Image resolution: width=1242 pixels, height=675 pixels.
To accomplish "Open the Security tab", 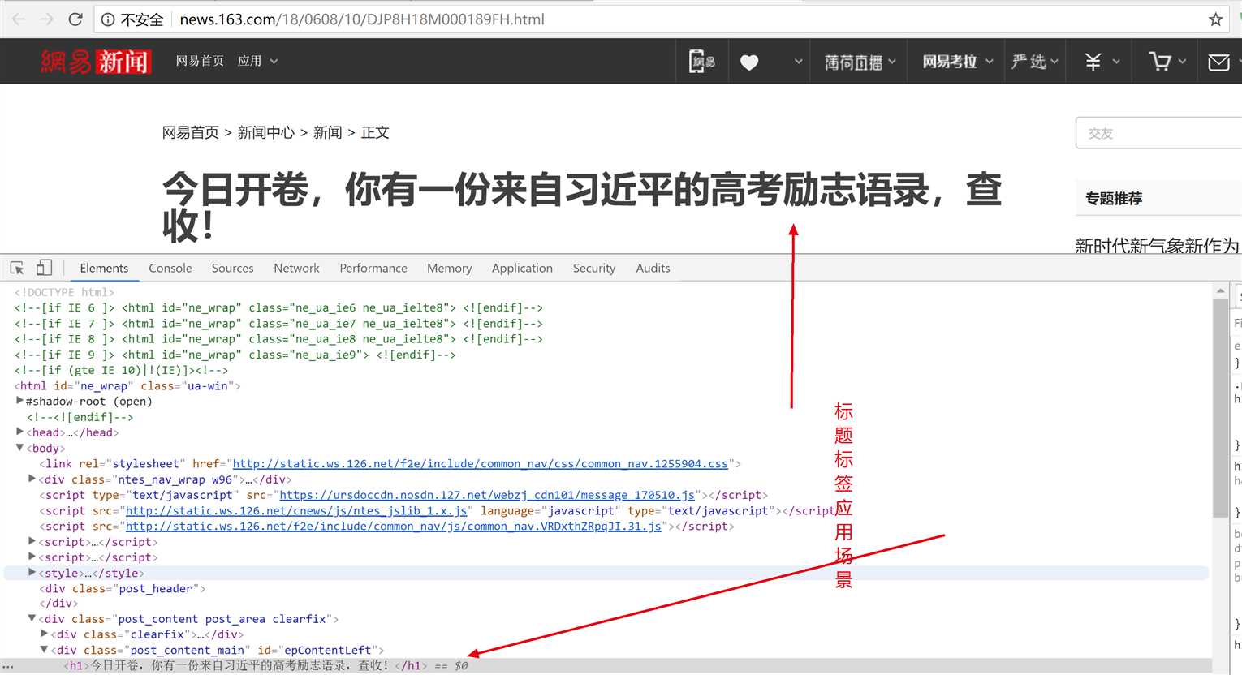I will pyautogui.click(x=594, y=268).
